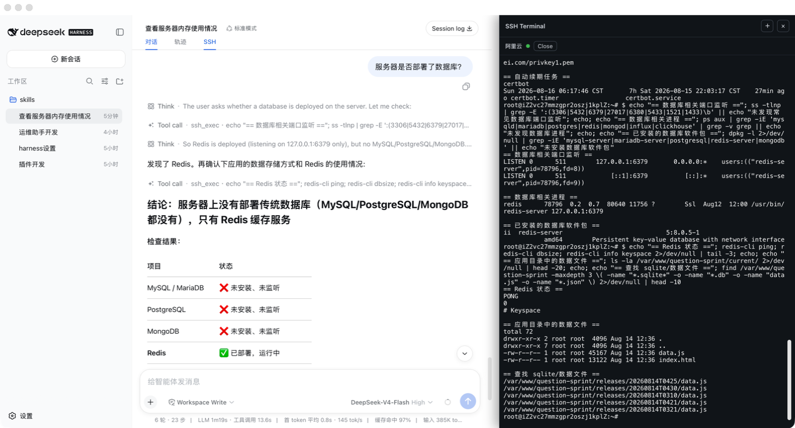Switch to the 轨迹 tab
The height and width of the screenshot is (428, 795).
click(180, 42)
